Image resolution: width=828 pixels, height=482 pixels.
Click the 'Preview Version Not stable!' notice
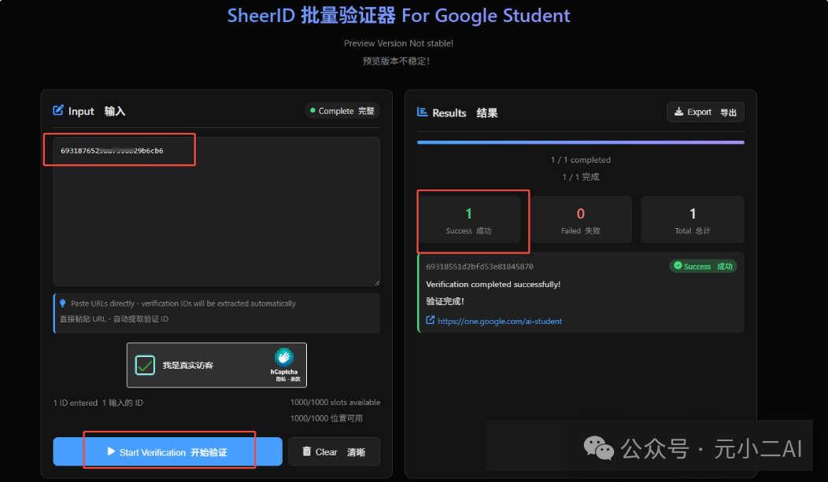[399, 43]
